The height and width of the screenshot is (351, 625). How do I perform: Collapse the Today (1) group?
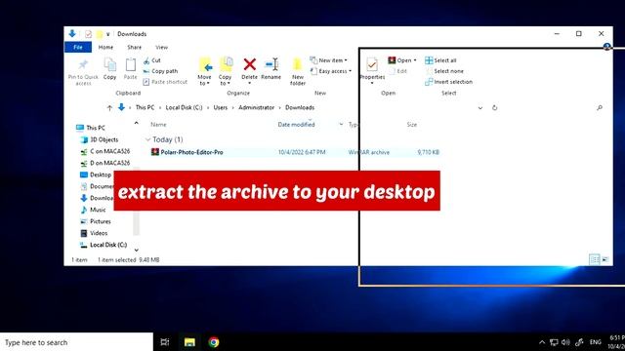[x=147, y=139]
